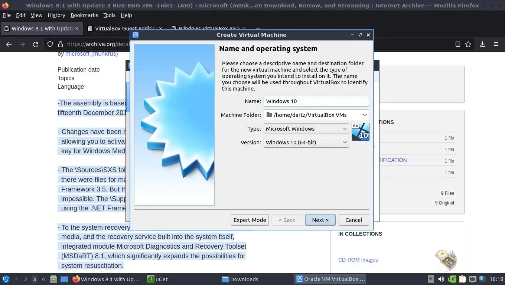Image resolution: width=505 pixels, height=285 pixels.
Task: Cancel the Create Virtual Machine wizard
Action: pos(353,220)
